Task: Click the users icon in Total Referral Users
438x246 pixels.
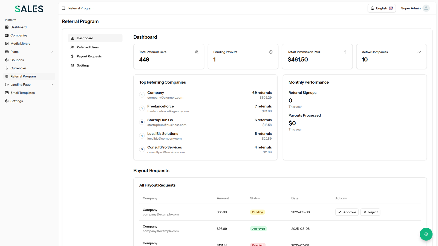Action: coord(197,52)
